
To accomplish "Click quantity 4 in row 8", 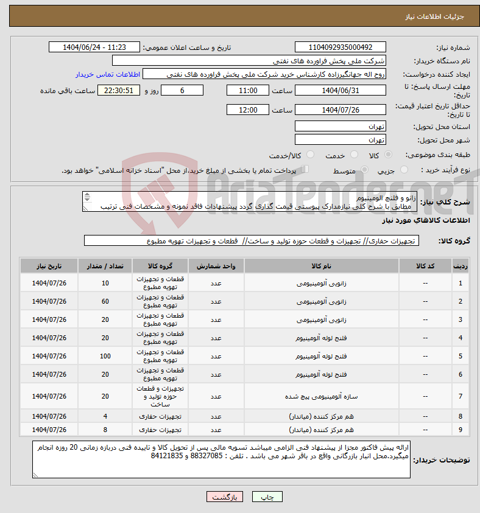I will pyautogui.click(x=105, y=416).
